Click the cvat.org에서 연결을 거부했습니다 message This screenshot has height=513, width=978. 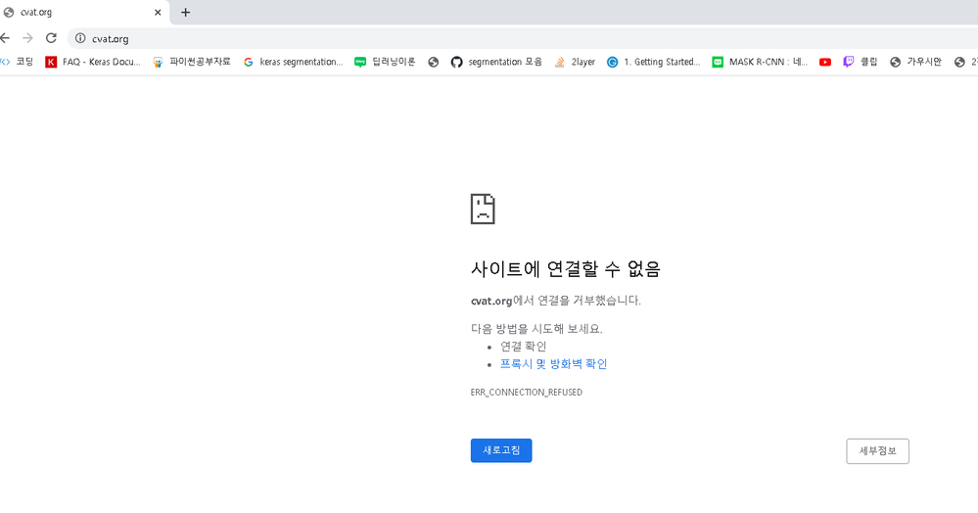coord(556,301)
